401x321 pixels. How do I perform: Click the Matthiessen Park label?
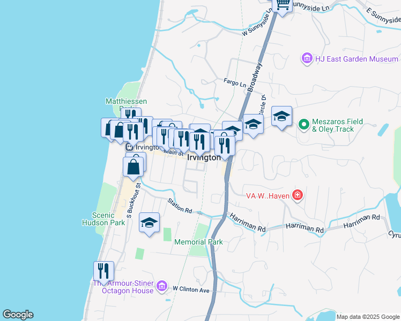[x=126, y=104]
